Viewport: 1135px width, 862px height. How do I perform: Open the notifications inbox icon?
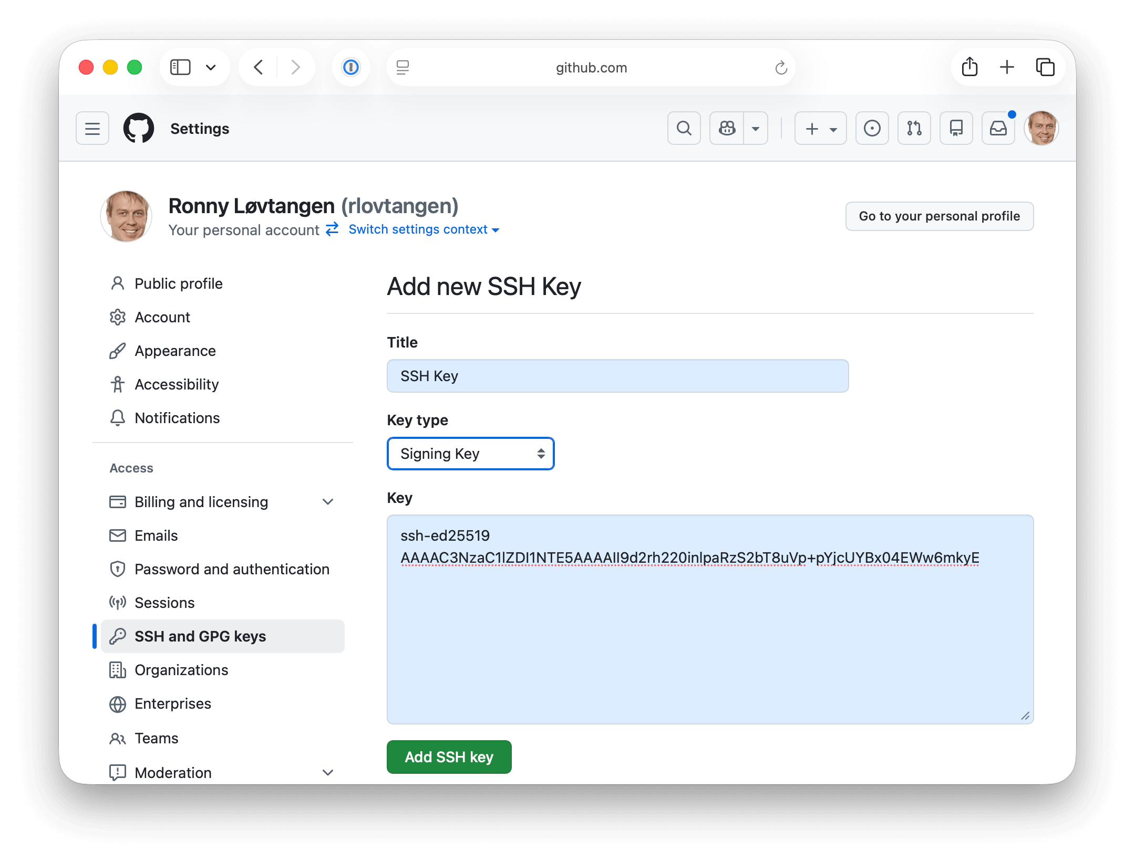point(998,128)
